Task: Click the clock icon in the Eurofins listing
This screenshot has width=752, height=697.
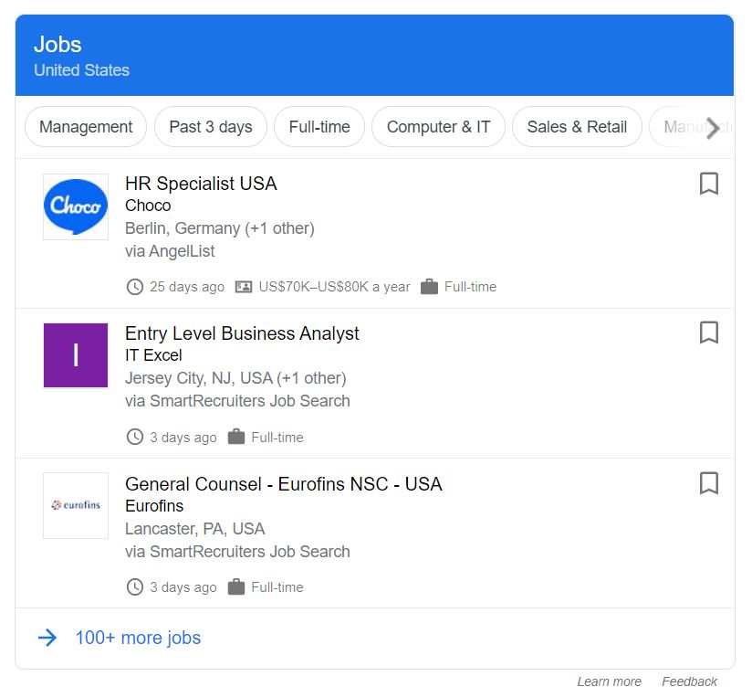Action: [135, 587]
